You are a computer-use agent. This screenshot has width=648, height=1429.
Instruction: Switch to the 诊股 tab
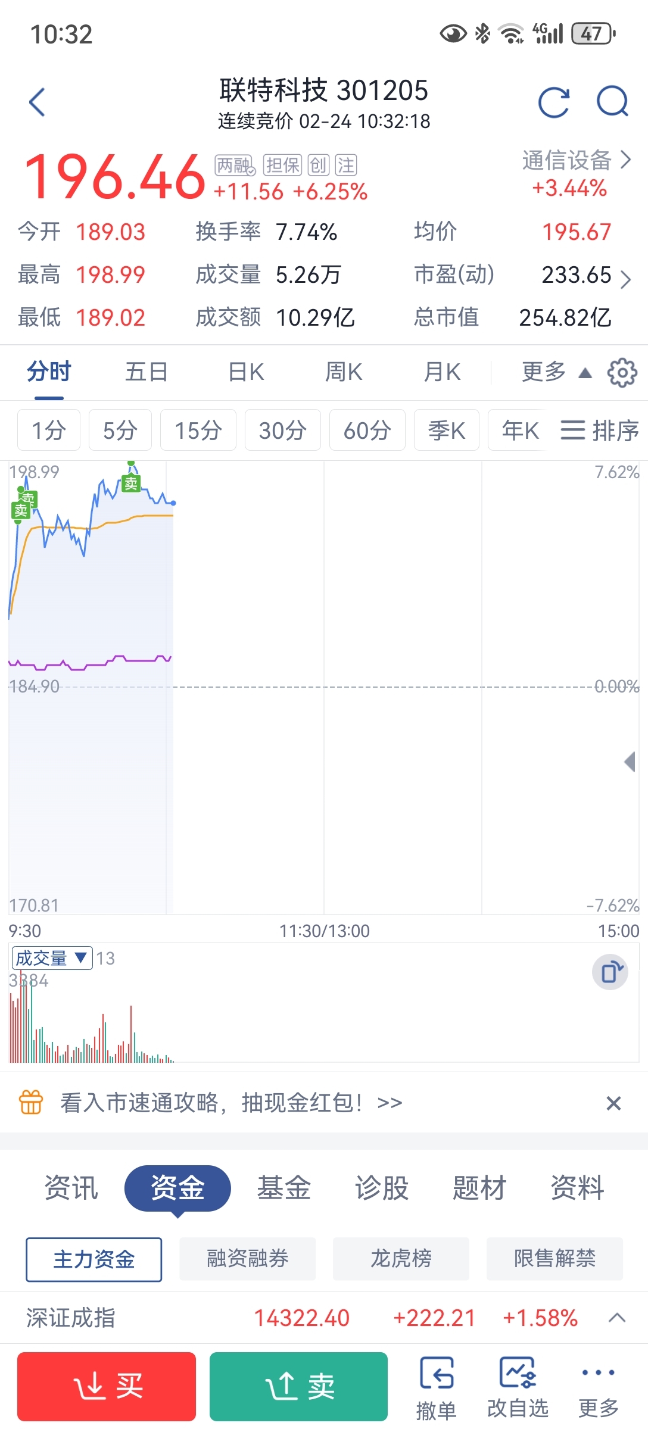tap(382, 1188)
